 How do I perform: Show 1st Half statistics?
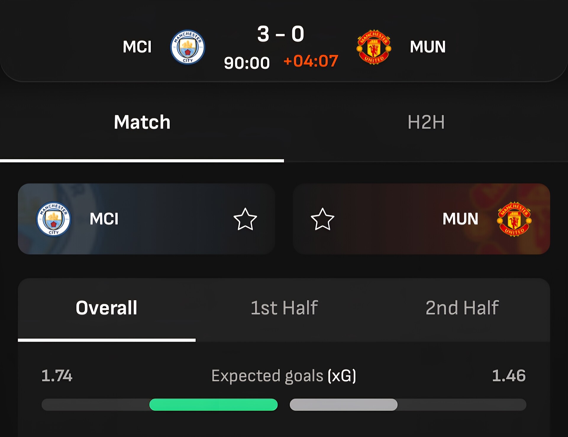pyautogui.click(x=284, y=308)
